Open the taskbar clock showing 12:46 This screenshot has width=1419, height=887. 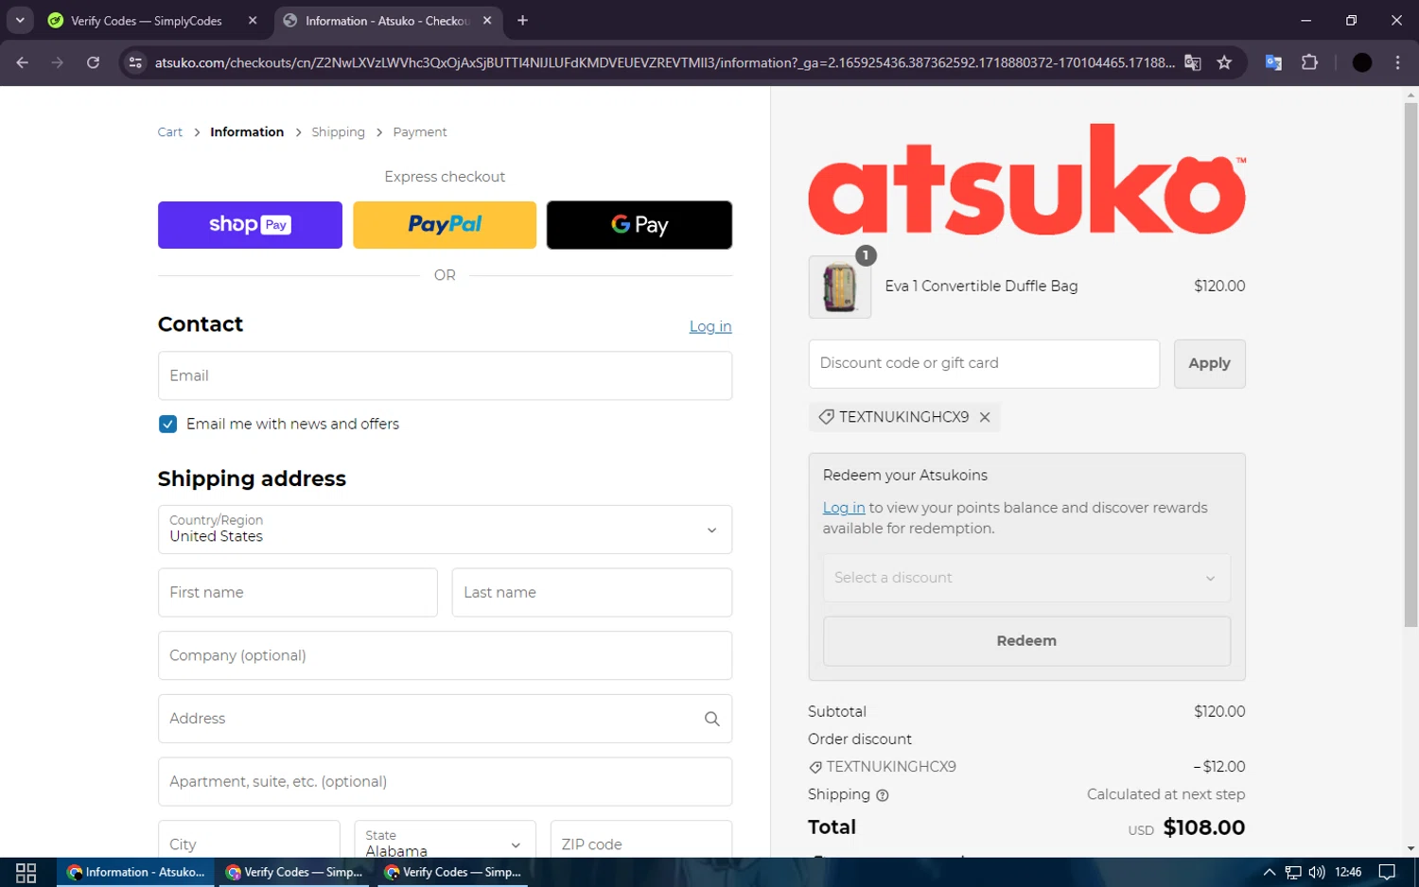(x=1348, y=872)
